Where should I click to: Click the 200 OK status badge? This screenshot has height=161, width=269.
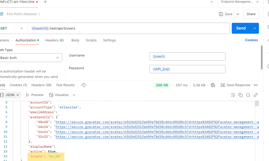(x=162, y=85)
